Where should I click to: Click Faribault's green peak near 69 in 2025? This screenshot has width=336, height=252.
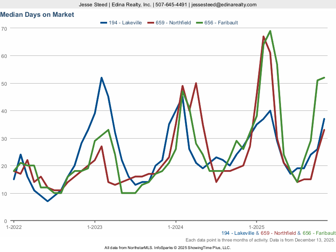[x=270, y=31]
